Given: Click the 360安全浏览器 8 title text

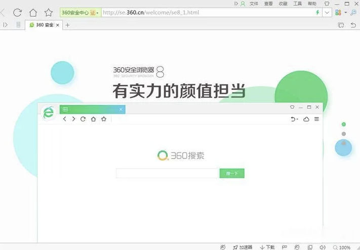Looking at the screenshot, I should coord(139,72).
